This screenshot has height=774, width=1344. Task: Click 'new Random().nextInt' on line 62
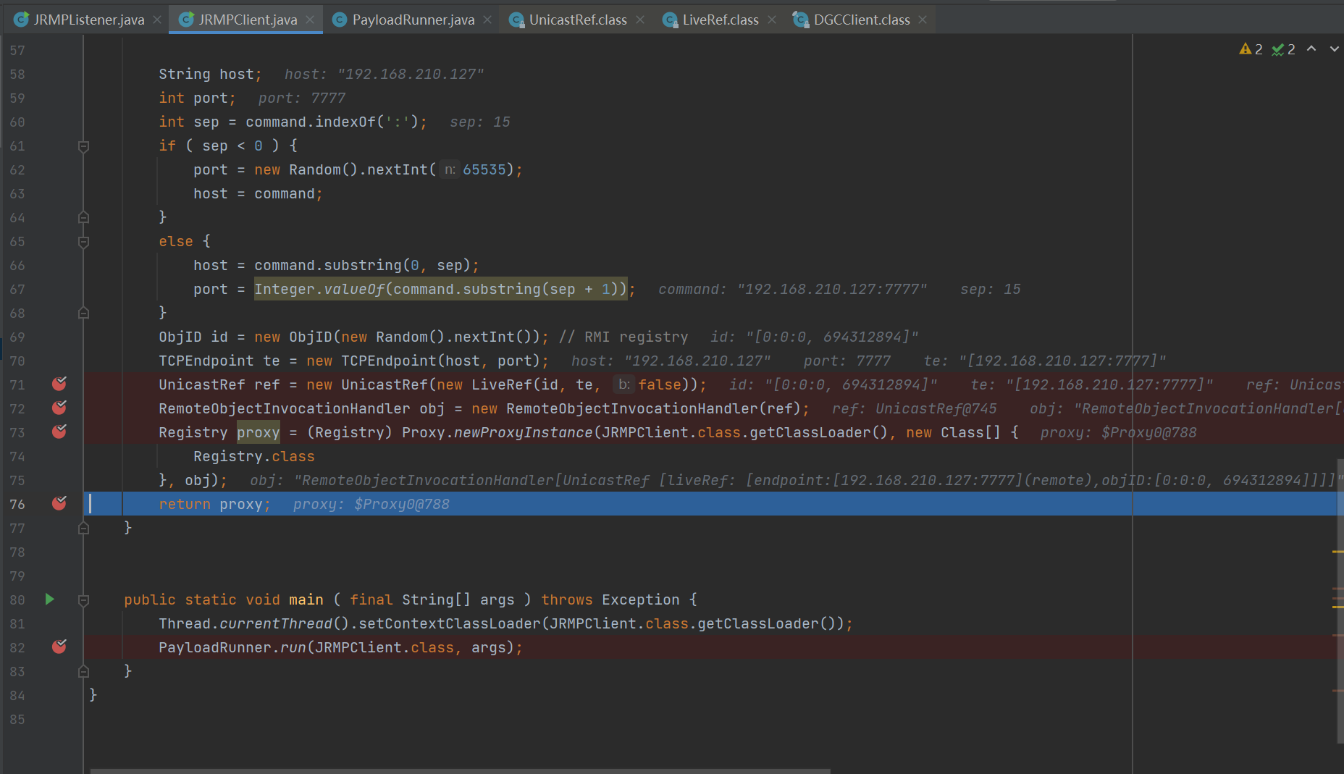coord(341,169)
